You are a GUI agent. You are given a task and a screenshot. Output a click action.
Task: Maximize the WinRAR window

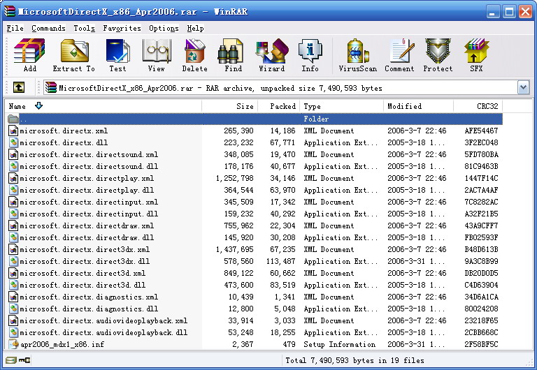pyautogui.click(x=509, y=12)
